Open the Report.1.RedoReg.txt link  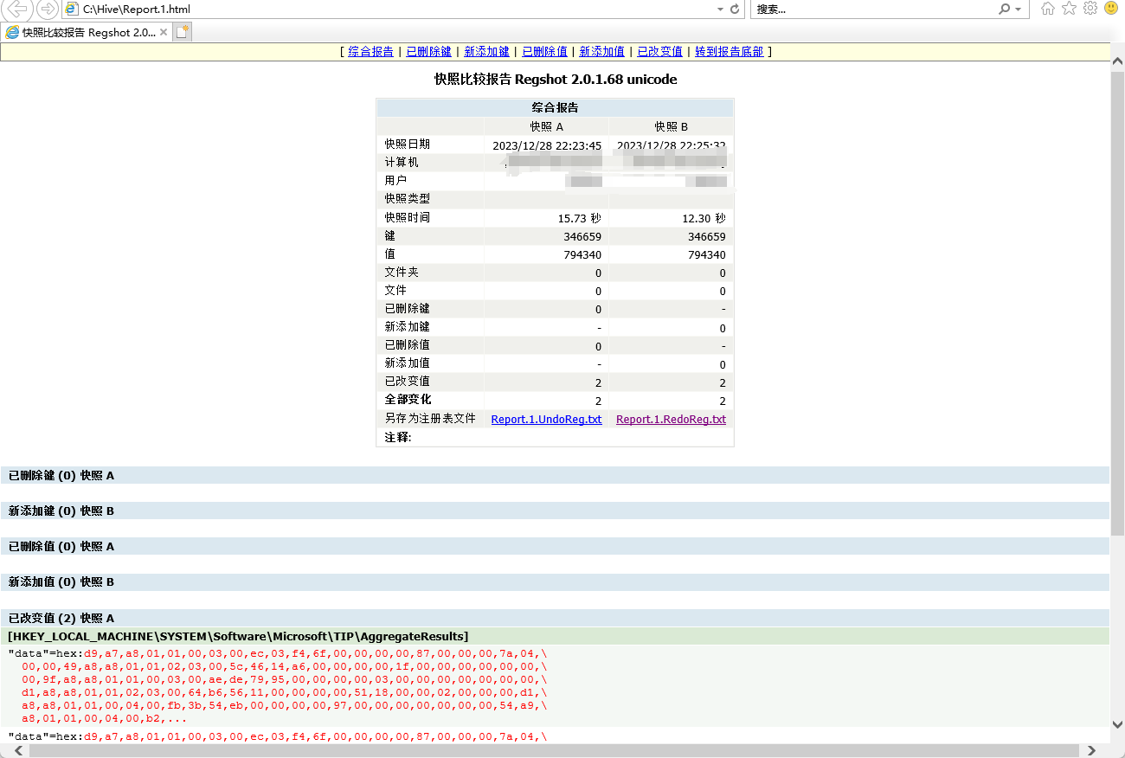[x=671, y=420]
